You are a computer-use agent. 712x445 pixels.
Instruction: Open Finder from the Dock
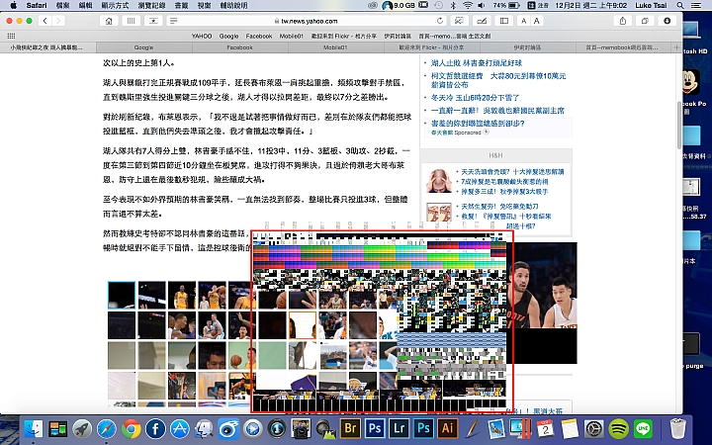coord(33,428)
